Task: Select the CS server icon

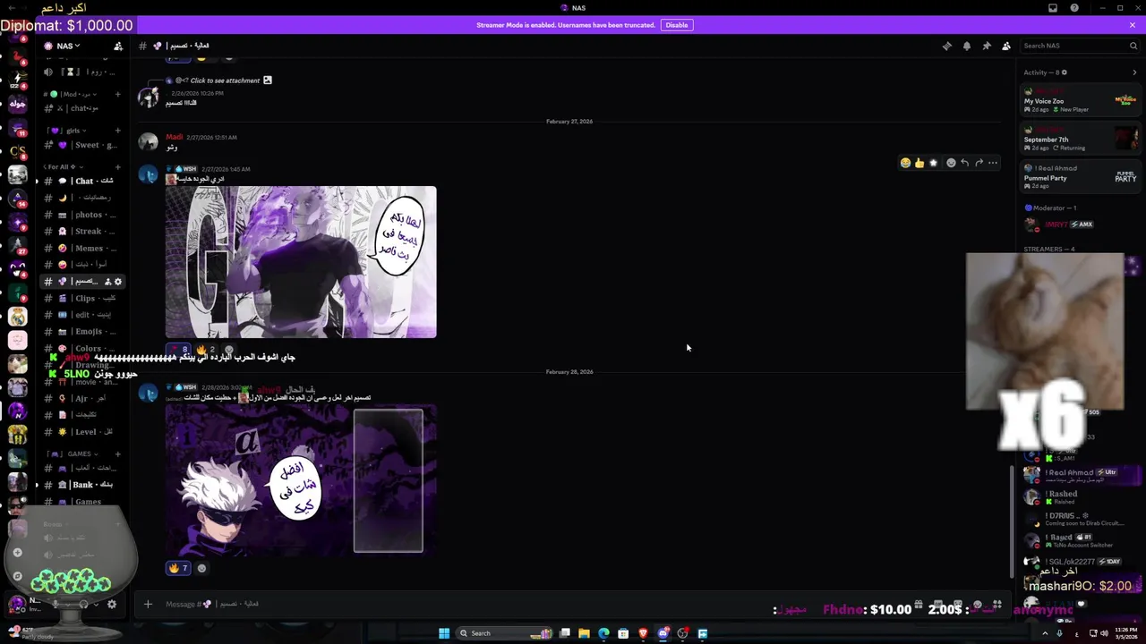Action: click(x=17, y=151)
